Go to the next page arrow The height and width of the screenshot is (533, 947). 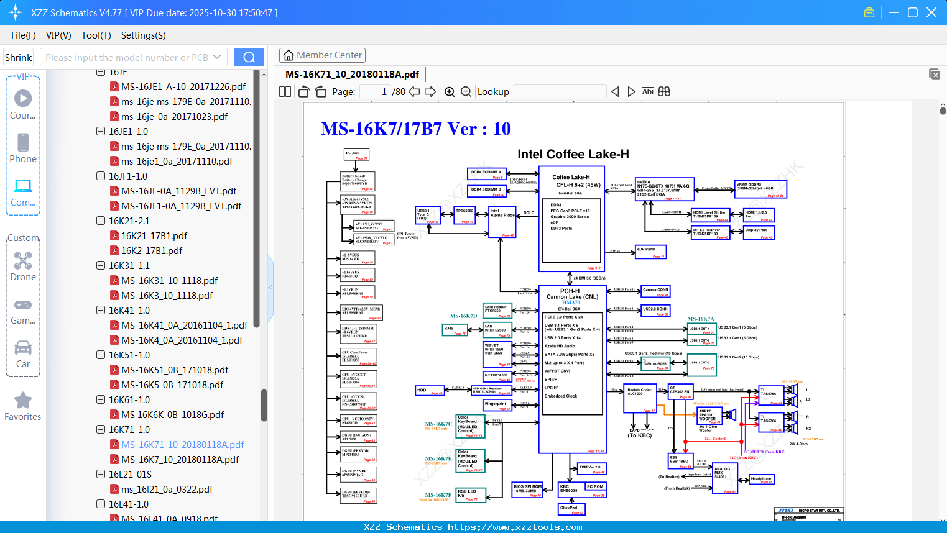click(x=430, y=92)
